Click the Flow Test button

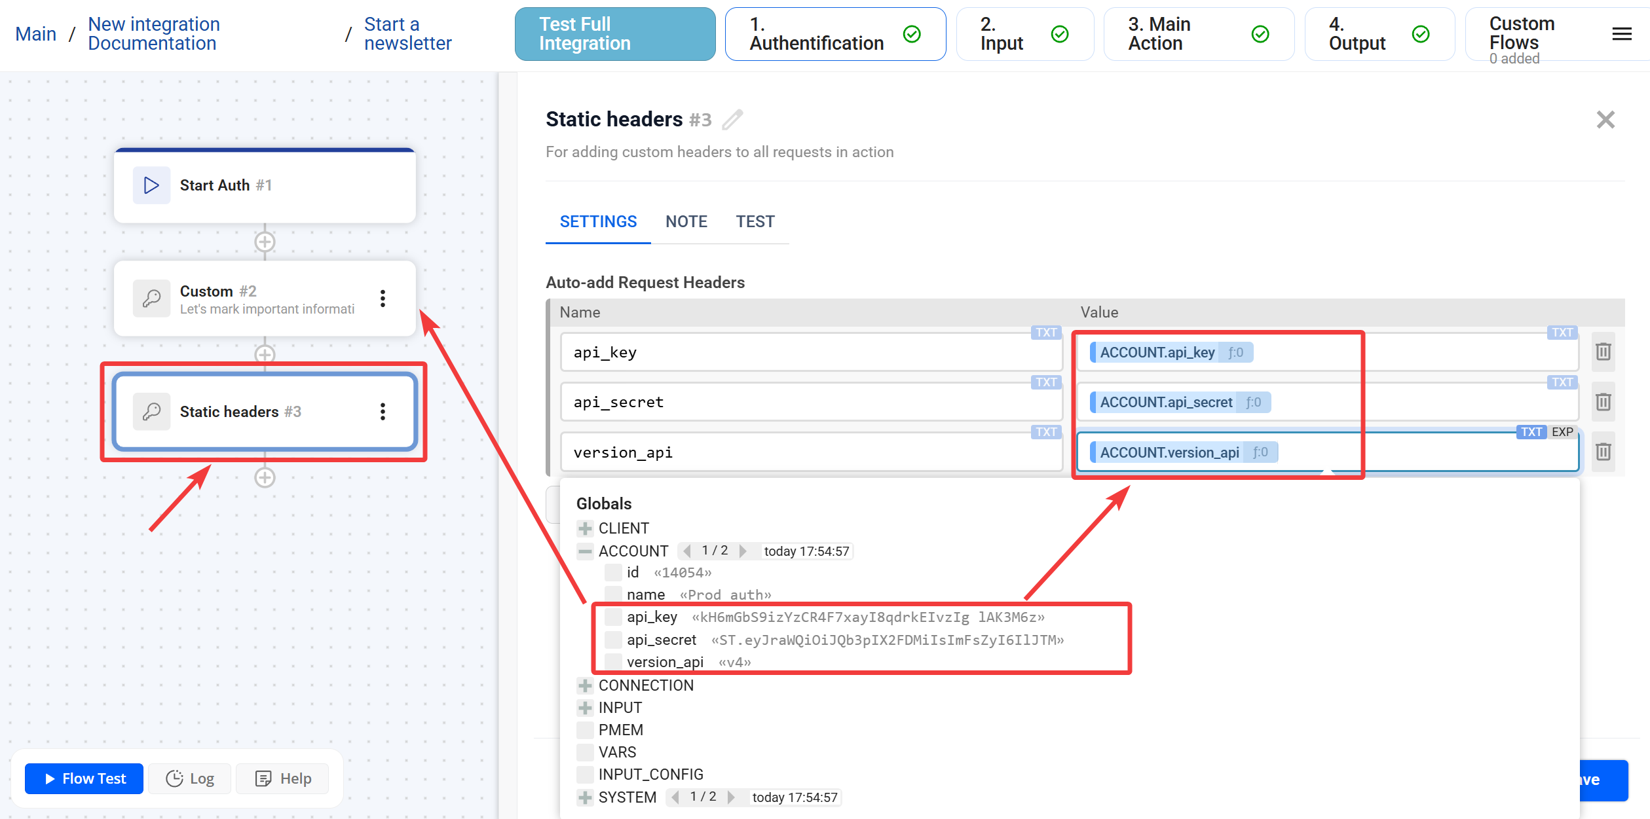pos(84,778)
